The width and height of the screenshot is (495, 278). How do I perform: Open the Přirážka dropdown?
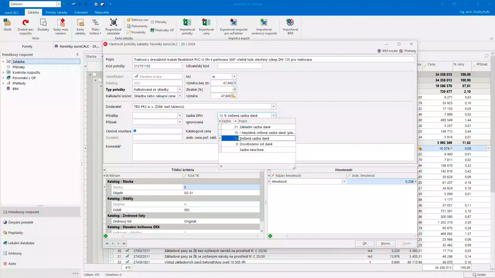(180, 116)
